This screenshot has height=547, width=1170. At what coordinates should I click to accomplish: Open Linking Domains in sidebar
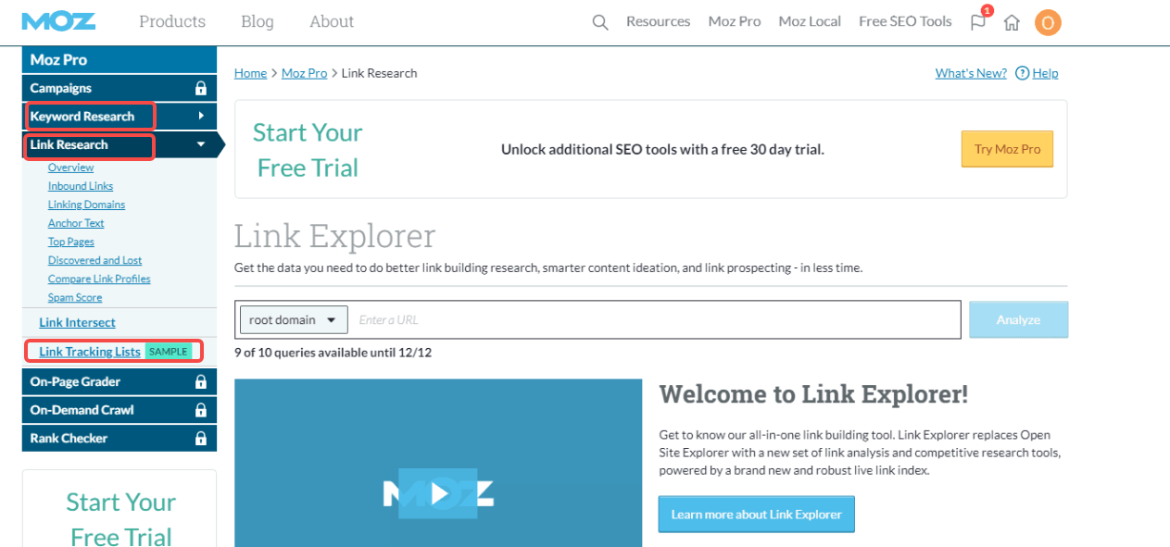coord(86,205)
